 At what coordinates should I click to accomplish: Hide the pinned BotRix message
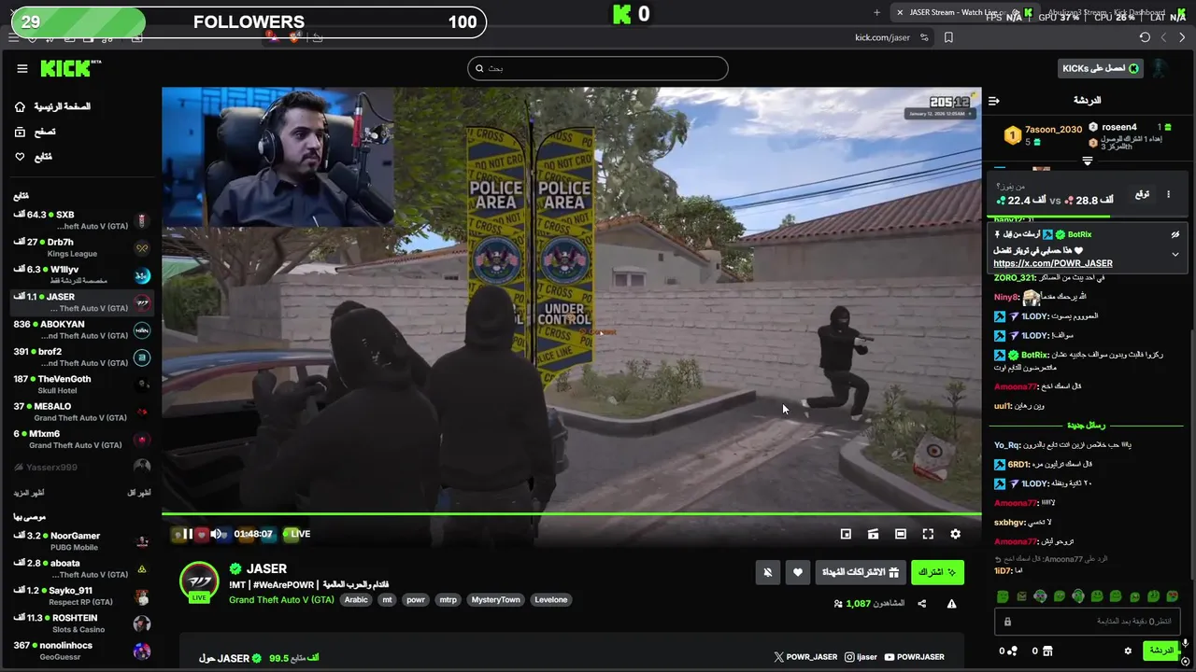click(x=1175, y=234)
